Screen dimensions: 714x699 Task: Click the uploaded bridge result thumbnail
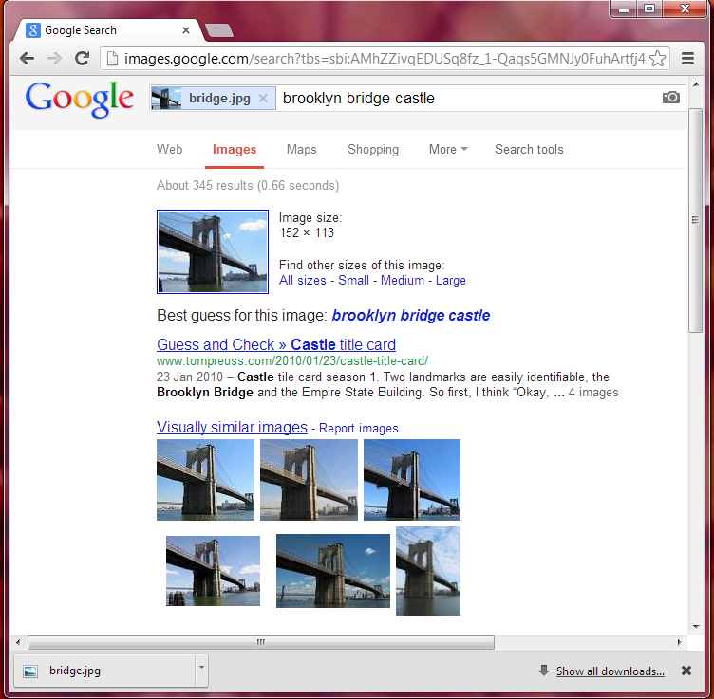coord(213,251)
